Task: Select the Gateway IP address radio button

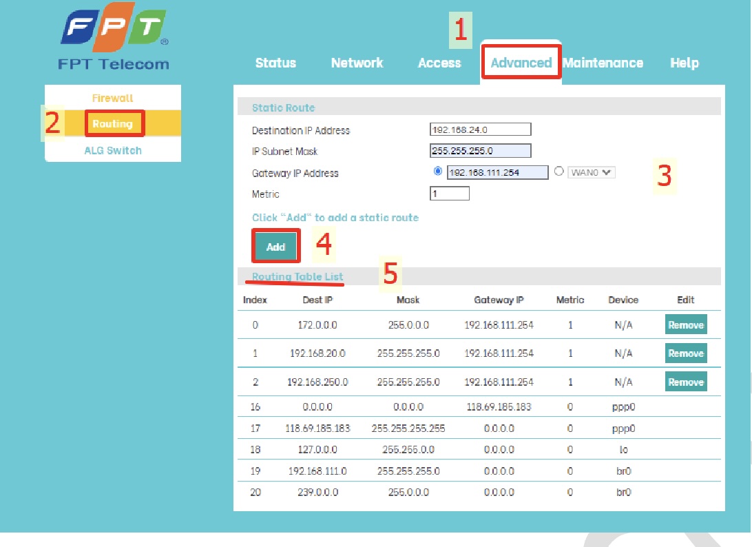Action: [438, 172]
